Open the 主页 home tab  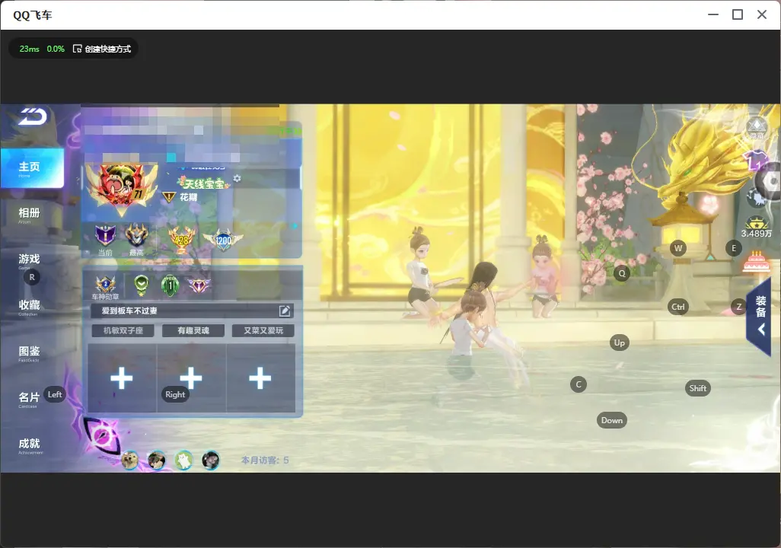click(x=32, y=168)
